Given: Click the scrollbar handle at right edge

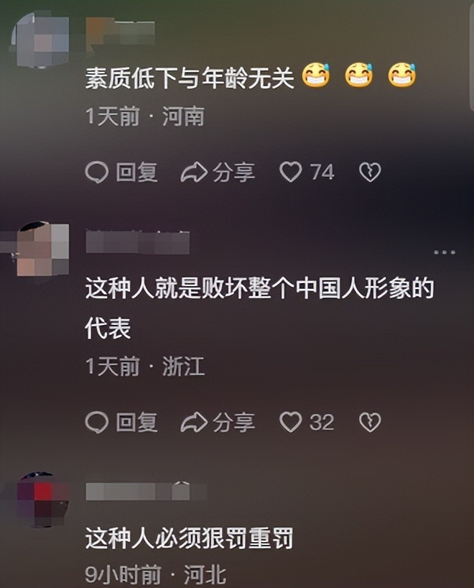Looking at the screenshot, I should [472, 56].
